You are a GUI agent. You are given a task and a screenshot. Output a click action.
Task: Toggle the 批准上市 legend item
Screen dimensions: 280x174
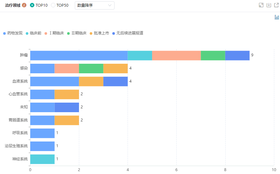tap(99, 33)
